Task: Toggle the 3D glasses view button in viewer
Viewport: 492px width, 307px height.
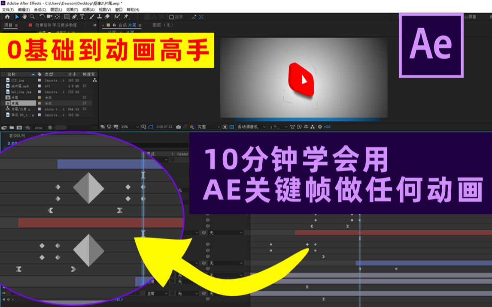Action: pyautogui.click(x=115, y=127)
